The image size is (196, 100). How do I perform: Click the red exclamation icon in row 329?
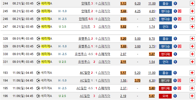(x=179, y=46)
